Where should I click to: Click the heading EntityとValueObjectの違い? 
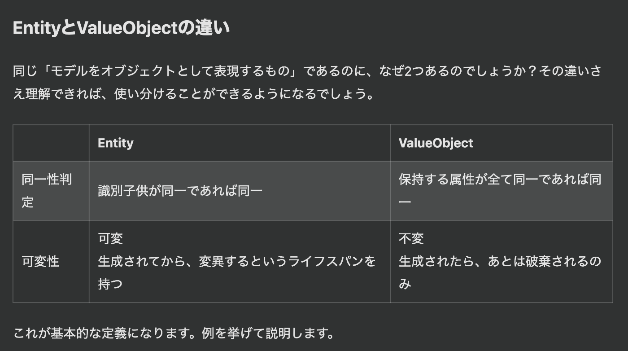pyautogui.click(x=122, y=28)
